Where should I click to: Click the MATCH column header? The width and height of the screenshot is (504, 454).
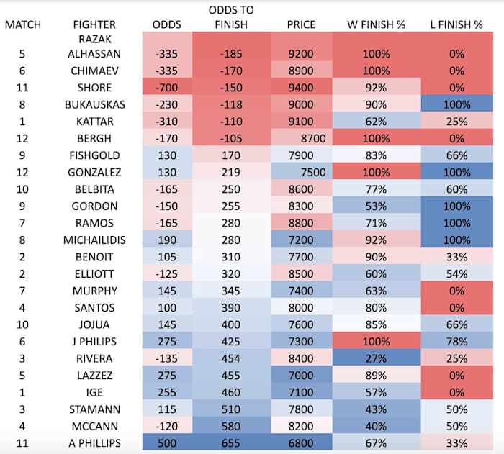point(23,24)
